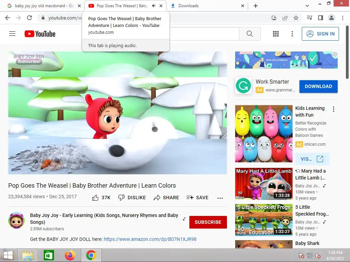This screenshot has height=262, width=350.
Task: Reload the current page
Action: click(x=29, y=18)
